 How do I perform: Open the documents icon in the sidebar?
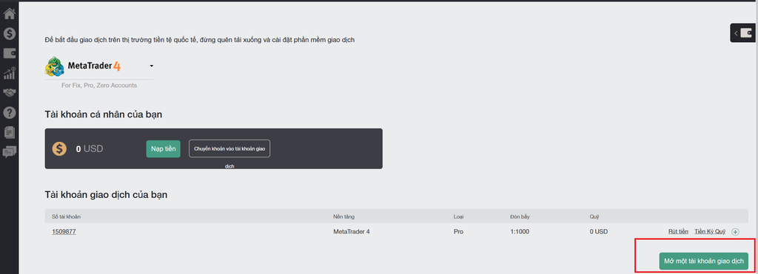click(x=9, y=131)
